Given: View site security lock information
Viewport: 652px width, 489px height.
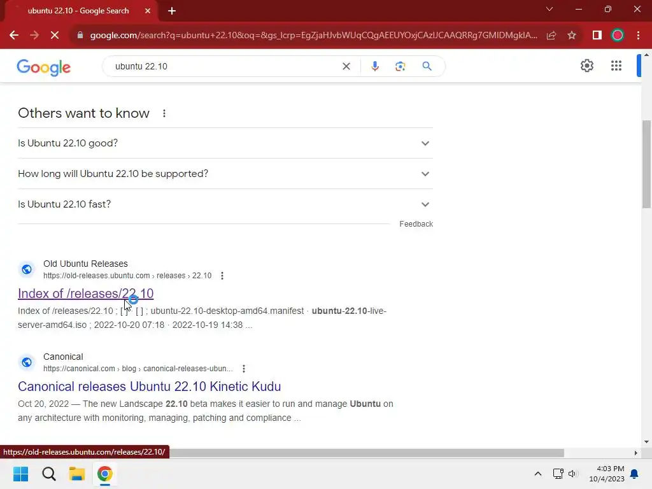Looking at the screenshot, I should click(x=80, y=36).
